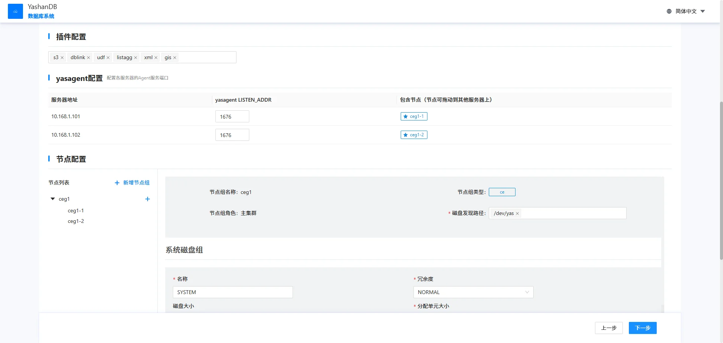Screen dimensions: 723x343
Task: Click the 下一步 next step button
Action: [x=642, y=328]
